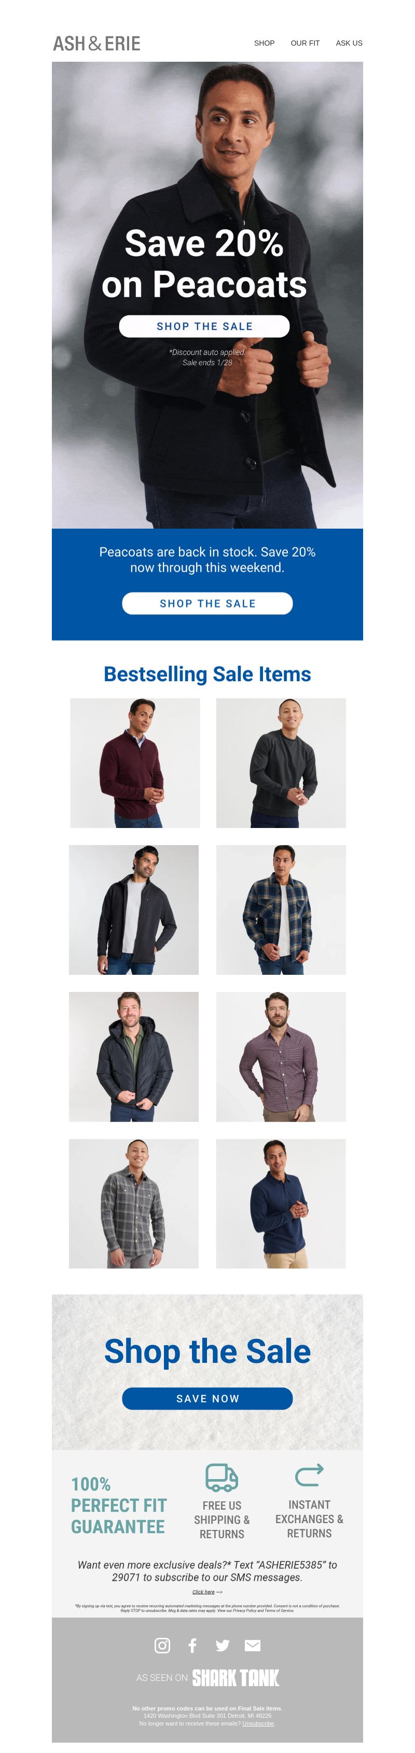This screenshot has width=415, height=1753.
Task: Follow the 'Click here' SMS link
Action: [x=203, y=1592]
